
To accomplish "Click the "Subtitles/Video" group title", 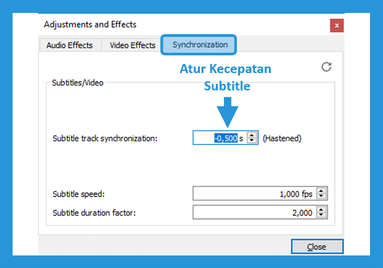I will 78,83.
